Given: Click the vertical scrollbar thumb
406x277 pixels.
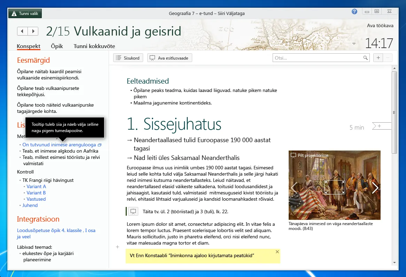Looking at the screenshot, I should click(x=395, y=113).
